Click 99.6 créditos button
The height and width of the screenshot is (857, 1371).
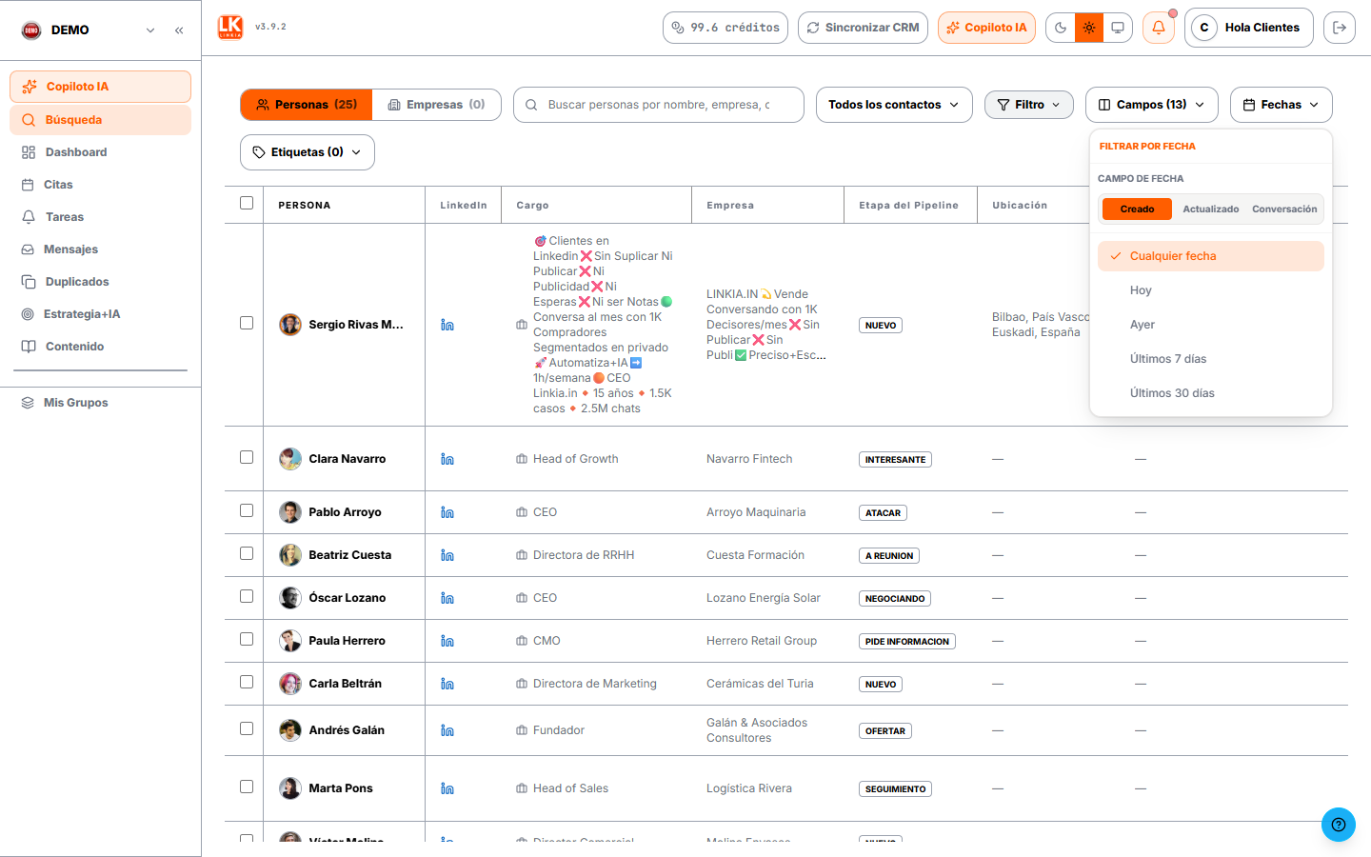725,28
